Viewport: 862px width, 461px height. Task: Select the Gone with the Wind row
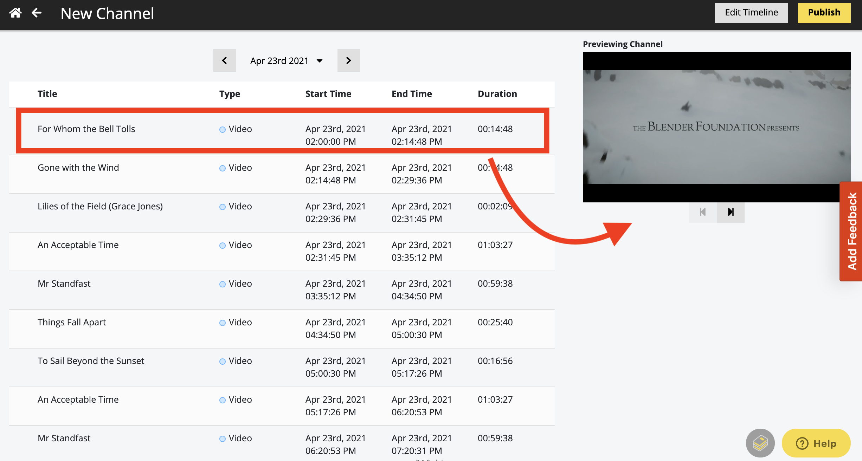point(282,174)
